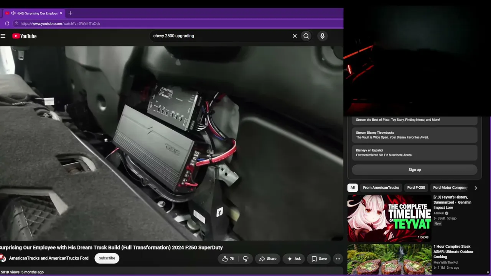Select the Ford F-250 filter chip
491x276 pixels.
coord(416,188)
